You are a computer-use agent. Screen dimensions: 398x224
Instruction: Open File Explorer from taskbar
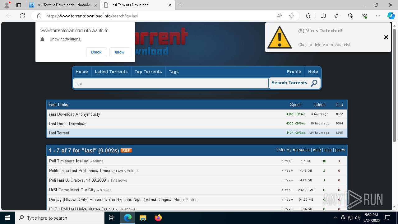click(x=143, y=218)
